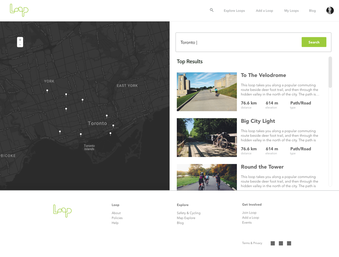
Task: Open Help footer link
Action: point(115,223)
